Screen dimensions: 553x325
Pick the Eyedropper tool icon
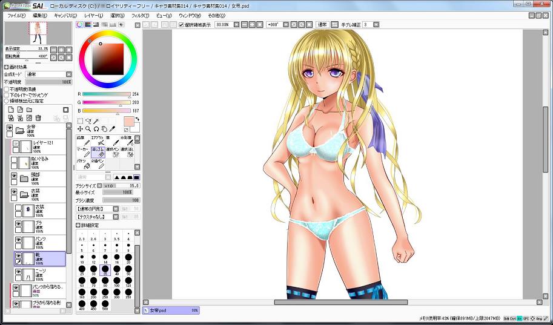click(x=113, y=129)
